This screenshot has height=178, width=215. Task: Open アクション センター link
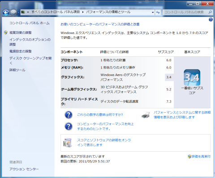pos(24,169)
